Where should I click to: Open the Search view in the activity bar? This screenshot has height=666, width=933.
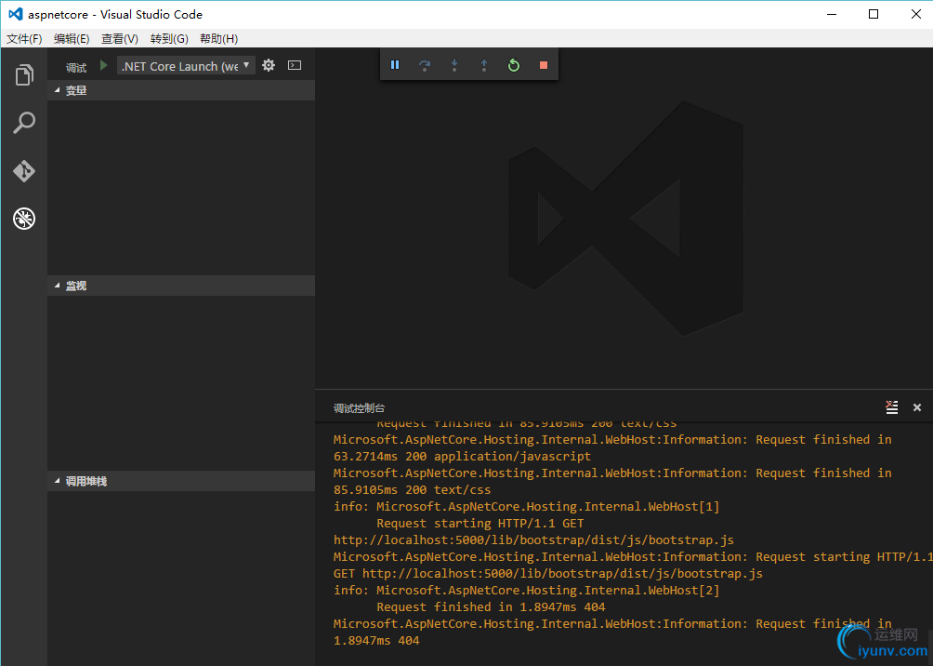(x=24, y=123)
